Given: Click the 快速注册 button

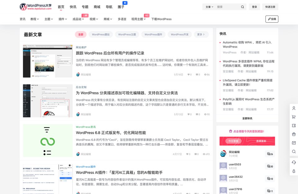Looking at the screenshot, I should click(x=270, y=7).
